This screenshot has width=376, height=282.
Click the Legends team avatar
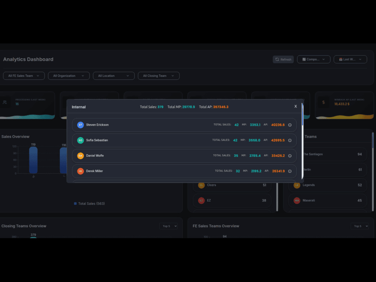click(297, 185)
